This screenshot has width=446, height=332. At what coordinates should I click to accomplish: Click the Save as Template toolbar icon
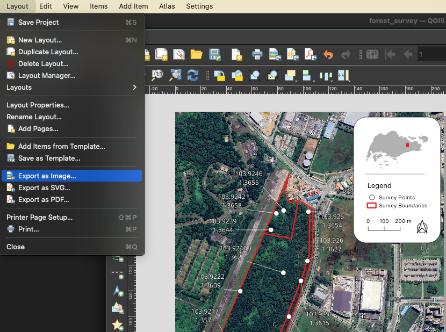(215, 54)
